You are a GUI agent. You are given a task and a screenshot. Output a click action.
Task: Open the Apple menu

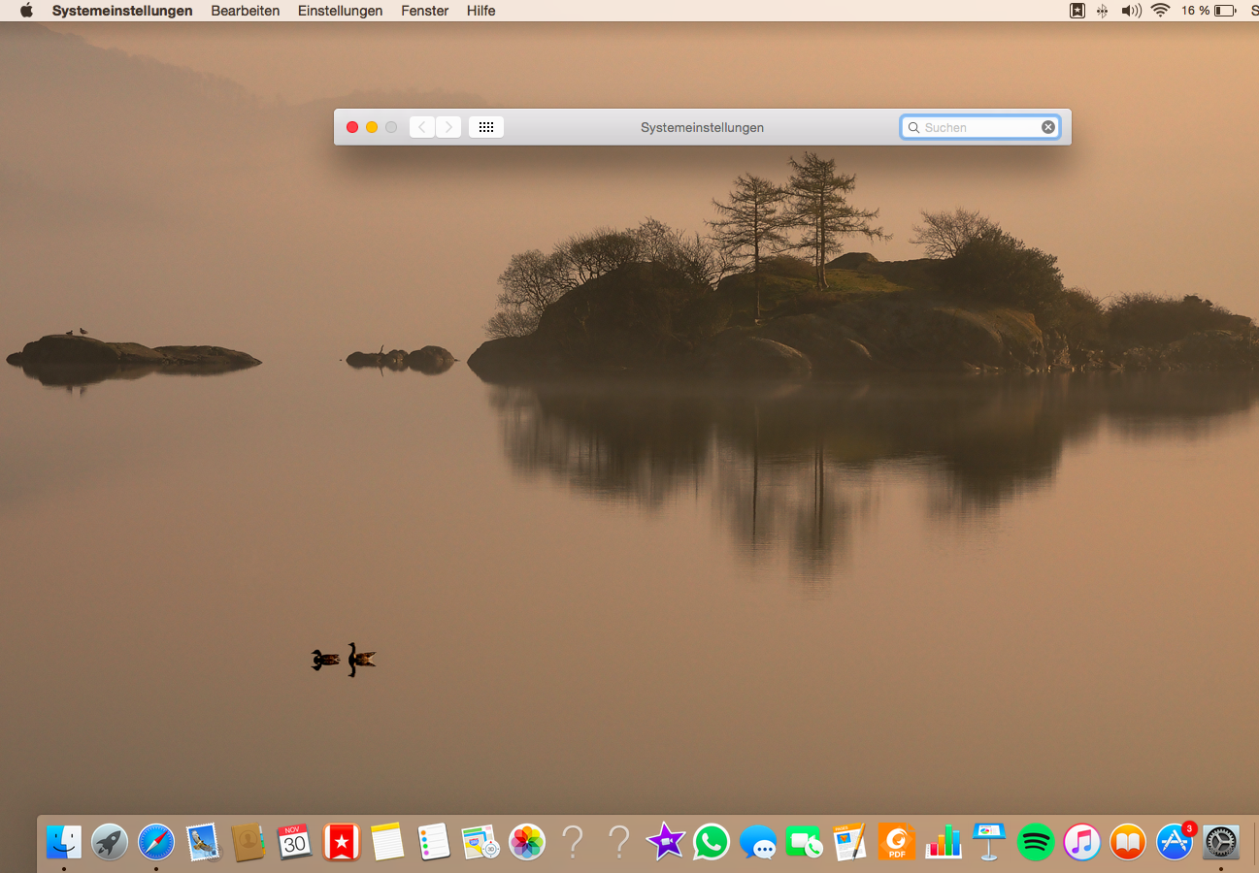(x=26, y=11)
